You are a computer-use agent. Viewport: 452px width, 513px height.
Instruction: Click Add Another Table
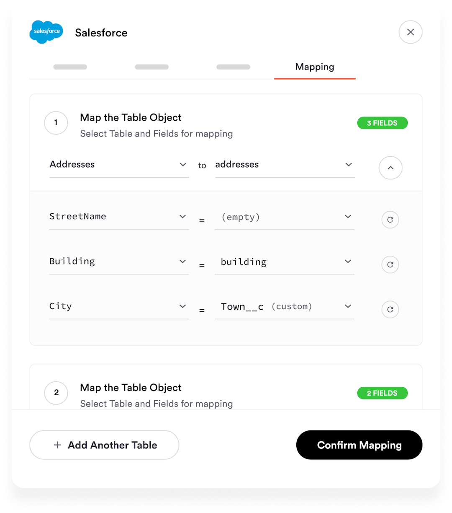104,445
